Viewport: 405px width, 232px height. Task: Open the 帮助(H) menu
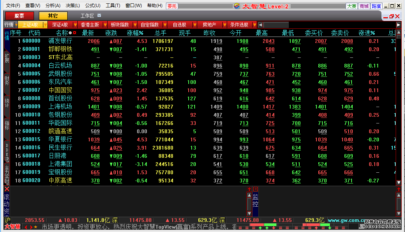[155, 6]
